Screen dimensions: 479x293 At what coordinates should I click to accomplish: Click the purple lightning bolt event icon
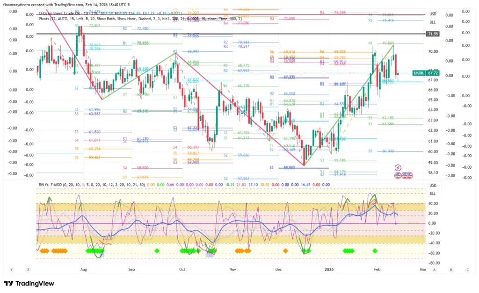(x=398, y=167)
